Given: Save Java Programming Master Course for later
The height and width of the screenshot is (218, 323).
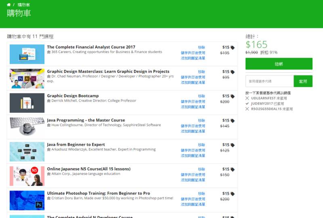Looking at the screenshot, I should pos(193,126).
